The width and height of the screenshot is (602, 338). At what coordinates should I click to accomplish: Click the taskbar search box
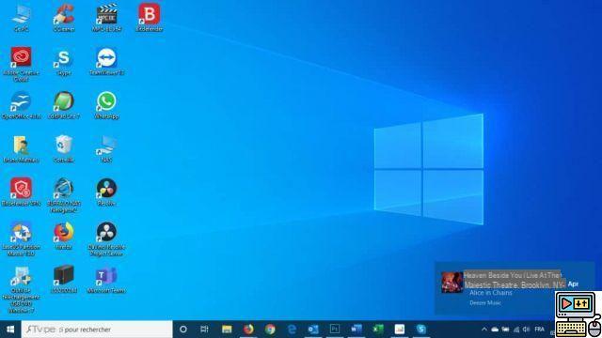(x=97, y=330)
